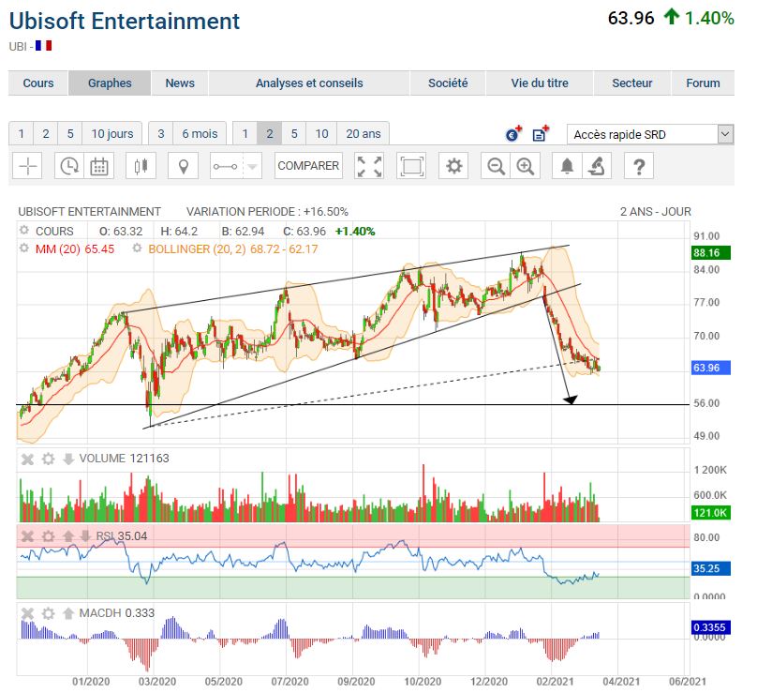Add to watchlist with list plus icon
Screen dimensions: 757x693
[541, 134]
